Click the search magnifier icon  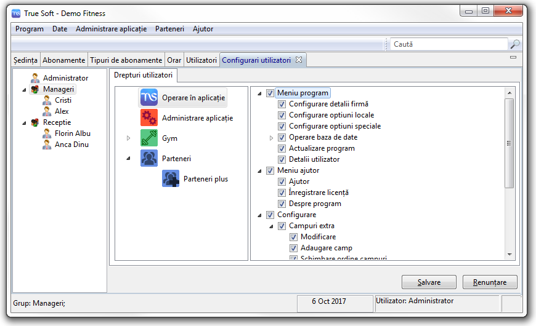pos(515,44)
